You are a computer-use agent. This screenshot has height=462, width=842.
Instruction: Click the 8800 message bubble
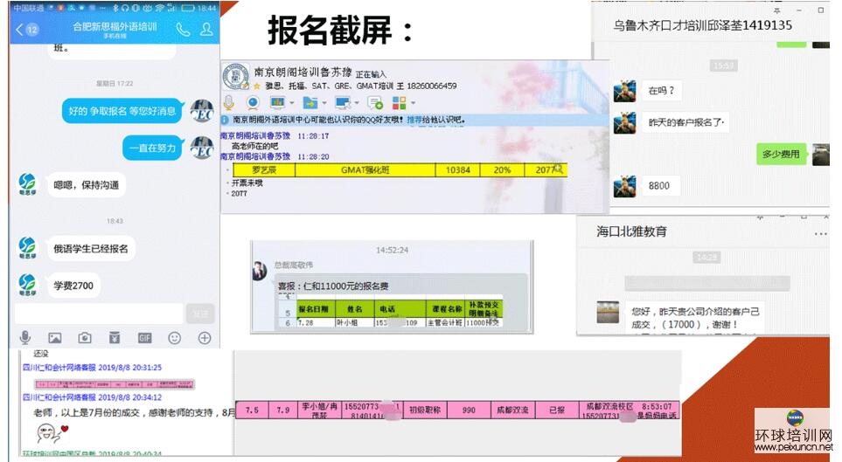click(659, 186)
